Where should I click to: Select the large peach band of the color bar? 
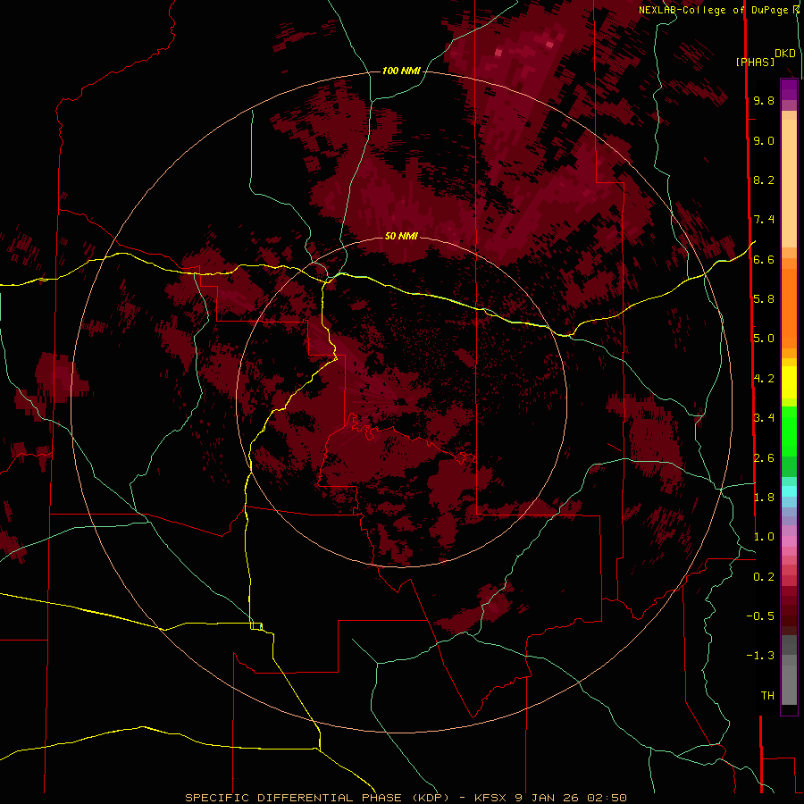[x=789, y=183]
